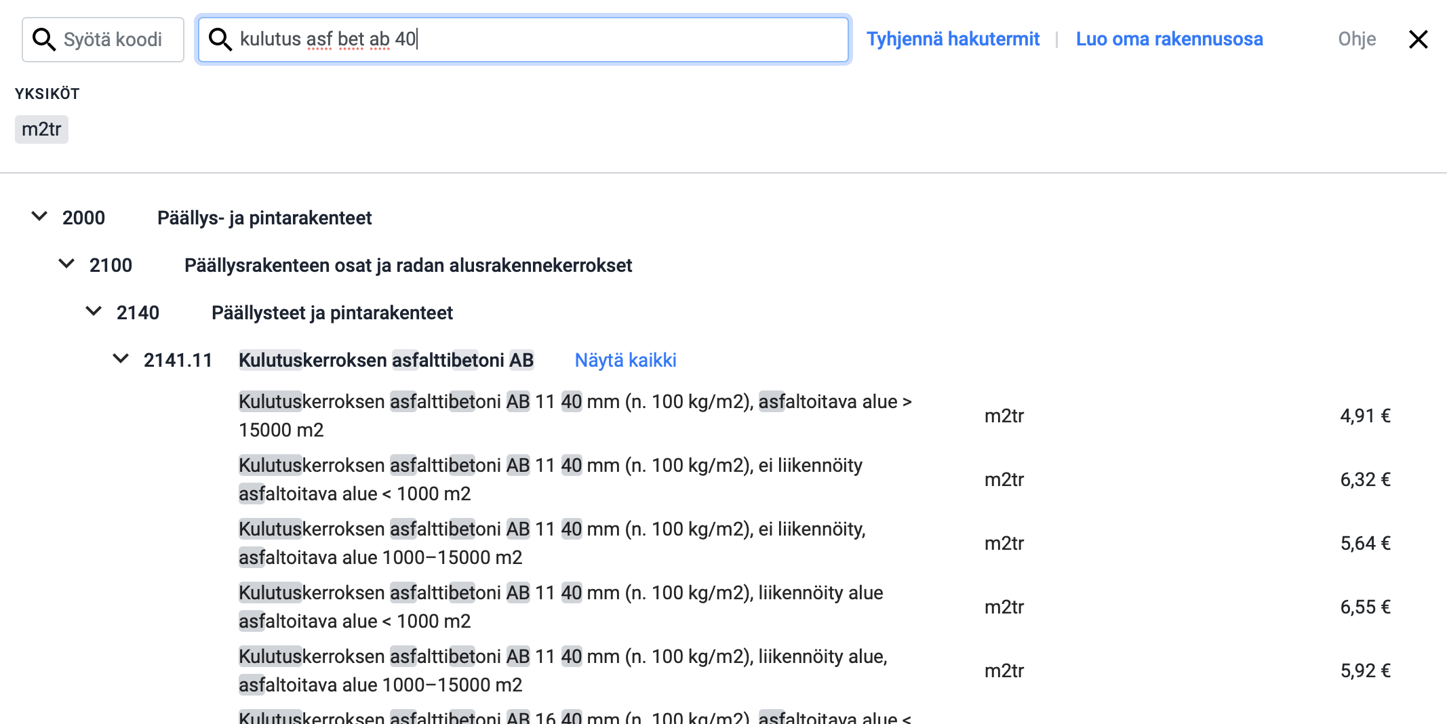The height and width of the screenshot is (724, 1447).
Task: Open the Ohje help link
Action: pyautogui.click(x=1357, y=39)
